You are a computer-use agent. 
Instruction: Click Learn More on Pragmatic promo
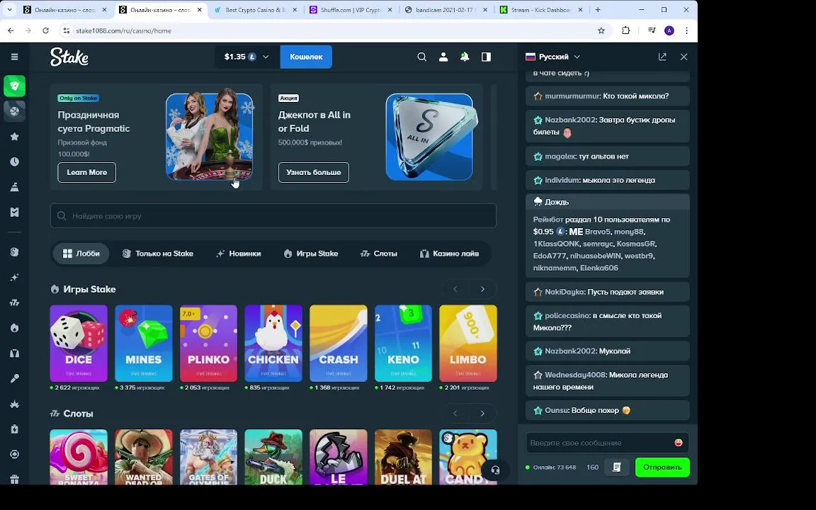tap(87, 172)
